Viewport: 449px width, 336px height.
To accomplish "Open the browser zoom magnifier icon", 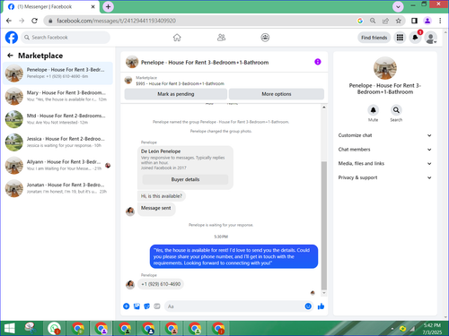I will (373, 21).
